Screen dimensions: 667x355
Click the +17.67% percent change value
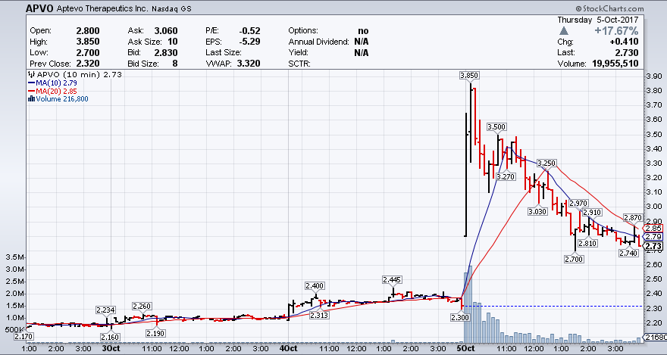pyautogui.click(x=617, y=30)
